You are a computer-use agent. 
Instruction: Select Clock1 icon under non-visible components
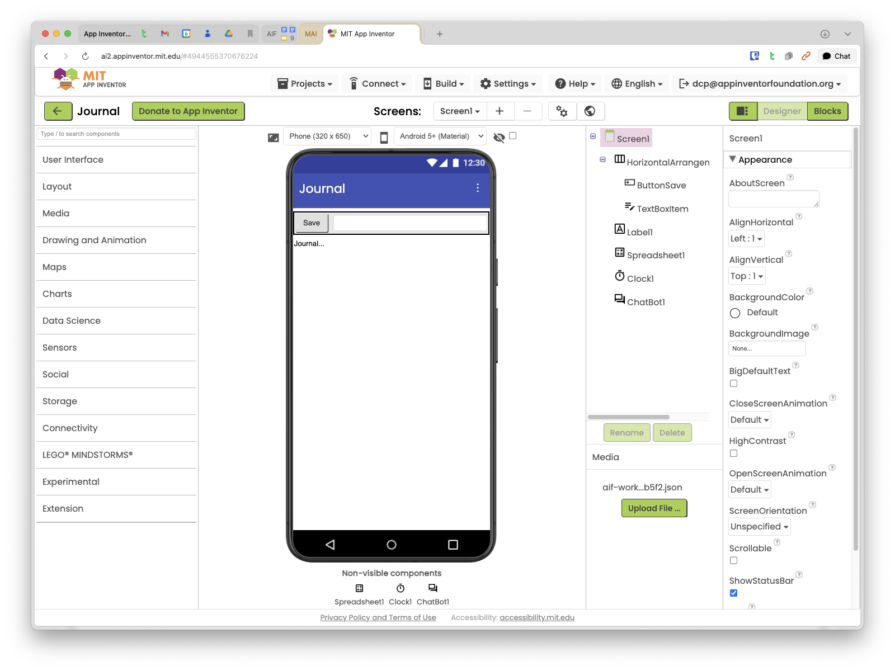[401, 588]
